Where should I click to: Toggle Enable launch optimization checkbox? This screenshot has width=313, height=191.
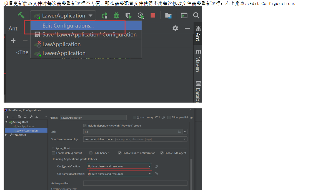(x=120, y=153)
